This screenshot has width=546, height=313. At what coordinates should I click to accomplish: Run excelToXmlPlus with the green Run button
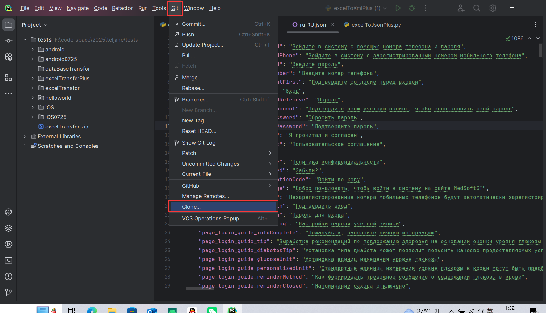pyautogui.click(x=398, y=8)
